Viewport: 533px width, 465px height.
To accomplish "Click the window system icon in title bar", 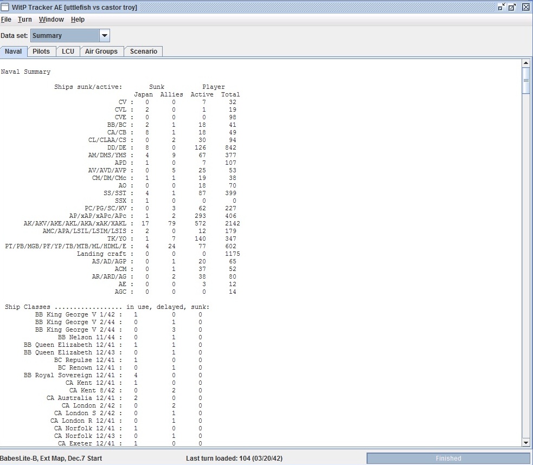I will pyautogui.click(x=5, y=7).
